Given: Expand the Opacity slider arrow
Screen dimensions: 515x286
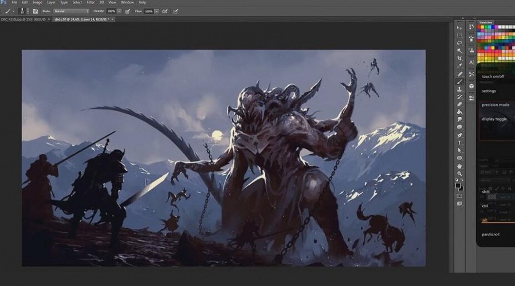Looking at the screenshot, I should 119,11.
